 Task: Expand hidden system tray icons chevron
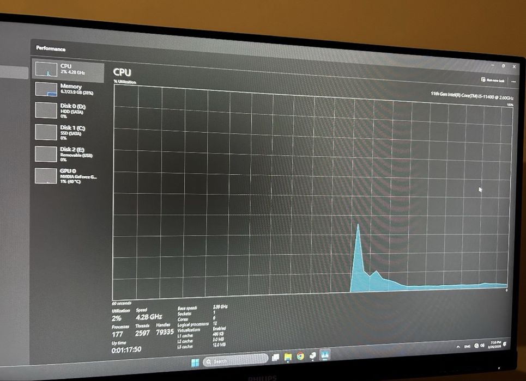(x=458, y=347)
